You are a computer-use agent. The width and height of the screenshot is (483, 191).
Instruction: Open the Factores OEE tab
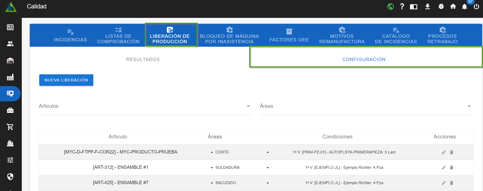click(289, 35)
